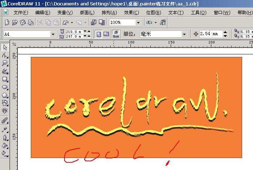Open a file with folder icon
This screenshot has height=170, width=253.
[15, 22]
